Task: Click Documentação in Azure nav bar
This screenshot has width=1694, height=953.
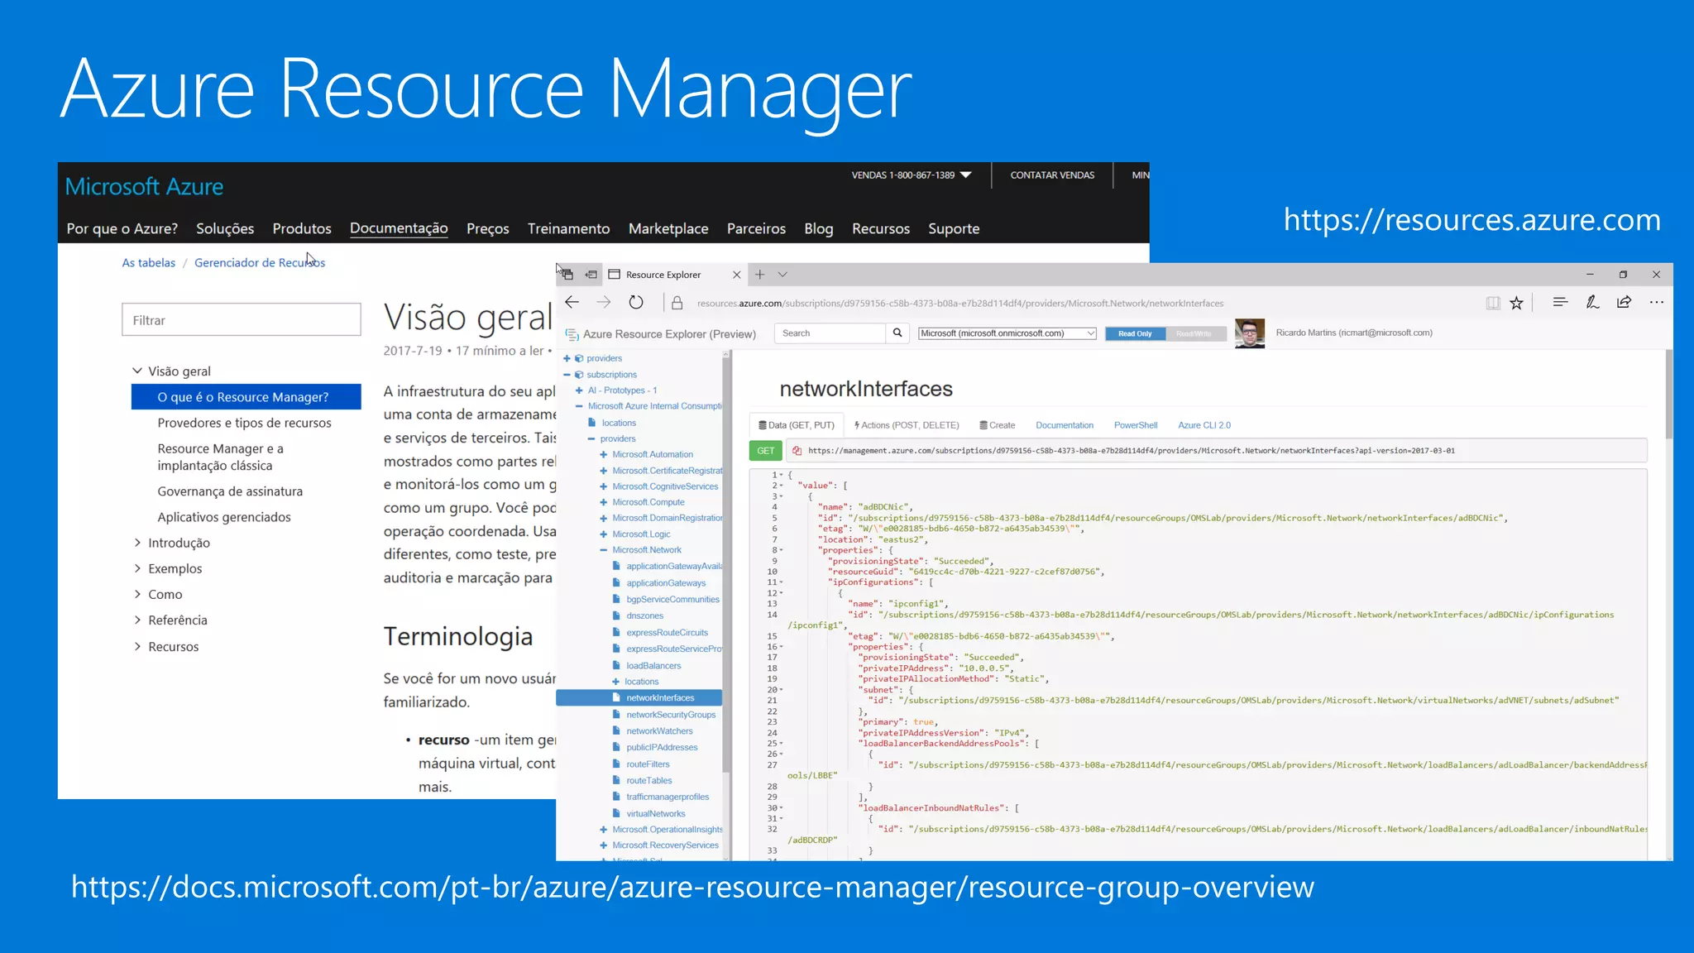Action: (399, 228)
